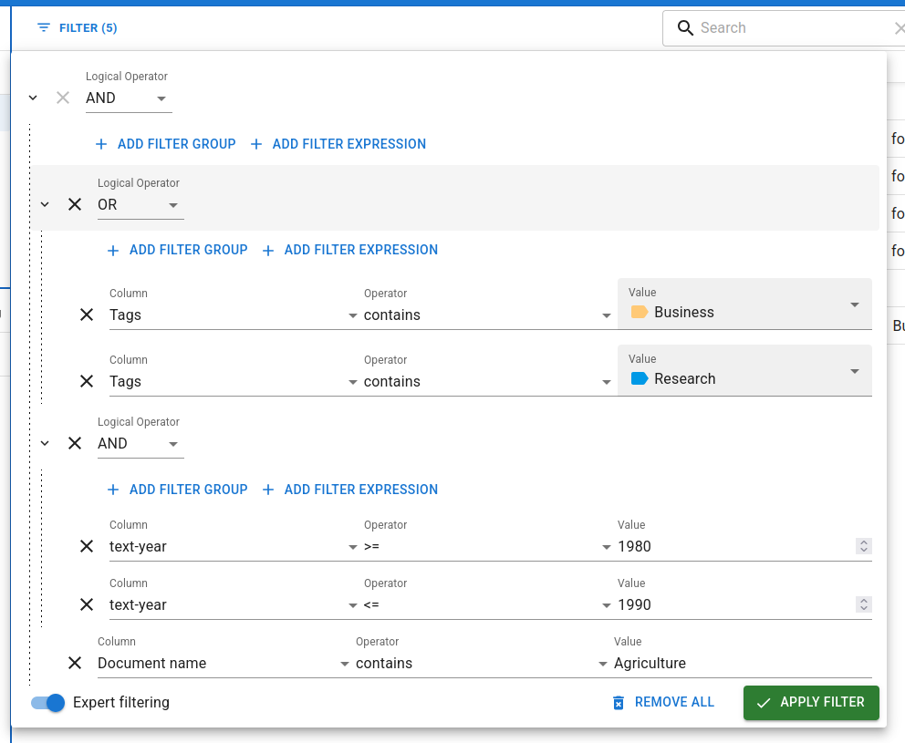Remove the text-year >= 1980 expression
The width and height of the screenshot is (905, 743).
click(x=87, y=546)
